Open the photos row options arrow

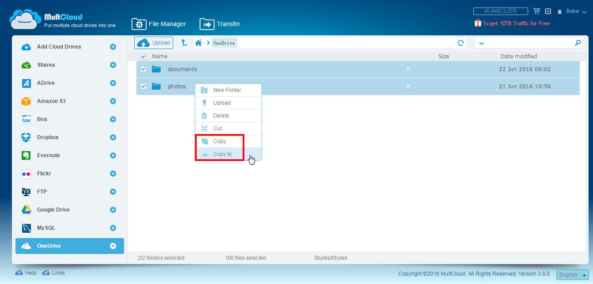point(408,87)
